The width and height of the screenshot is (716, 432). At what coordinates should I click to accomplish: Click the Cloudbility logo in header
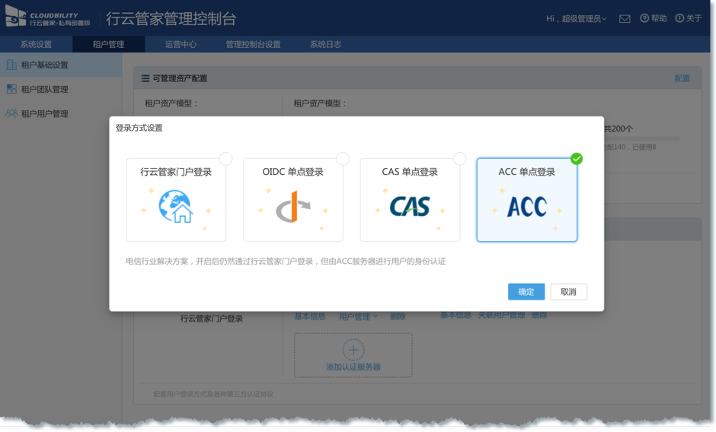(x=47, y=18)
